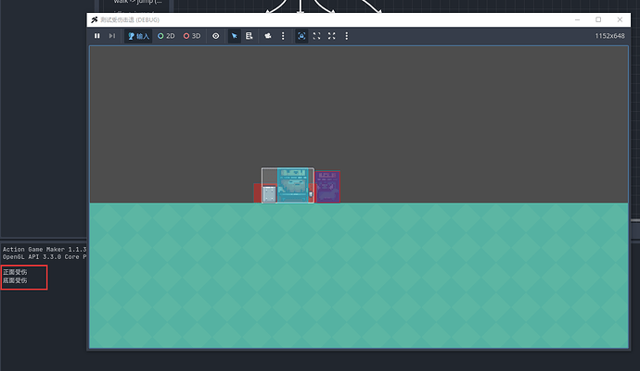640x371 pixels.
Task: Click the 1152x648 resolution label
Action: 608,36
